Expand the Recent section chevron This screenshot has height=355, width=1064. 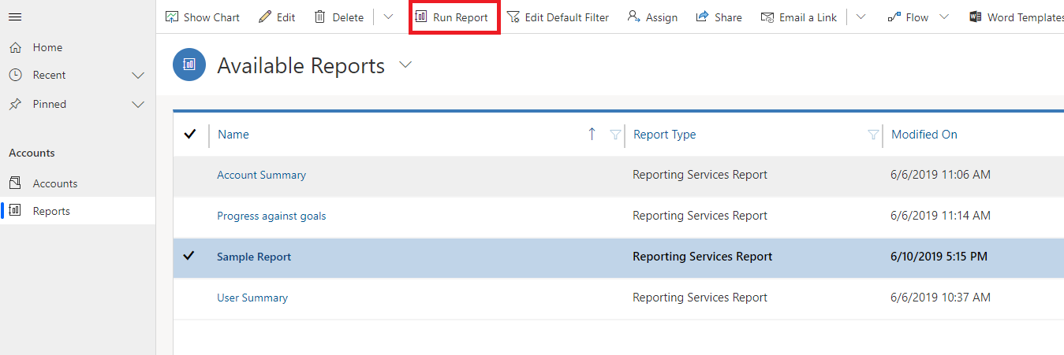pyautogui.click(x=138, y=76)
